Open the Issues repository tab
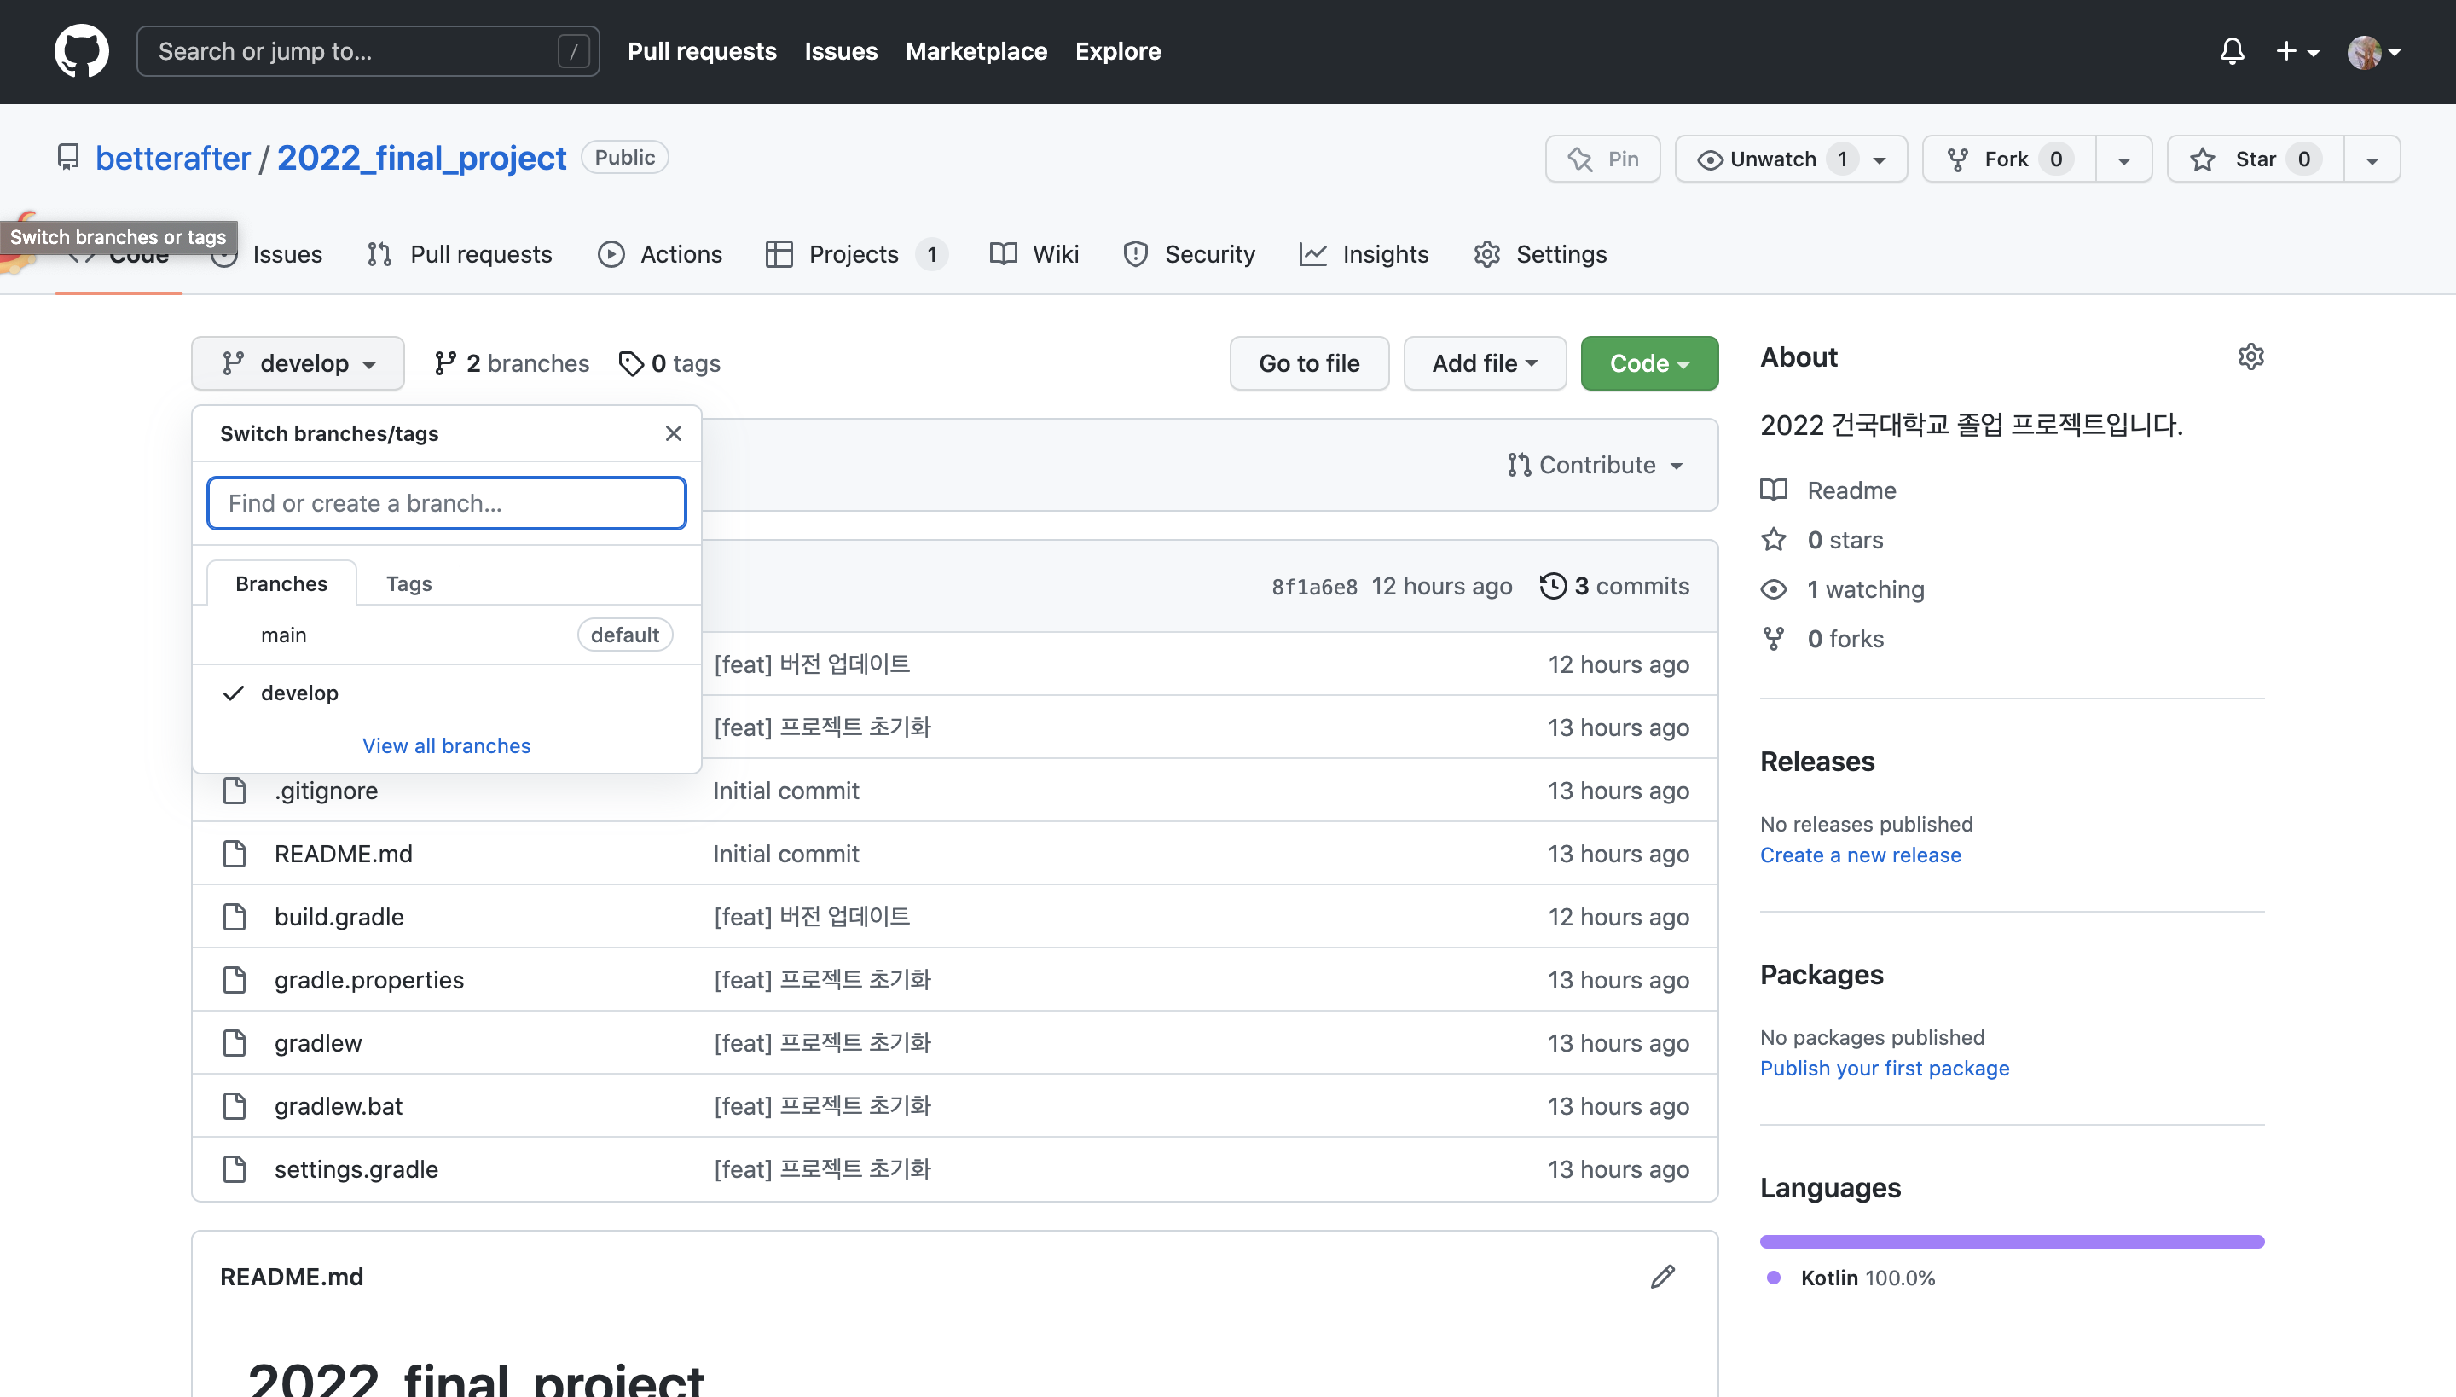2456x1397 pixels. tap(267, 253)
